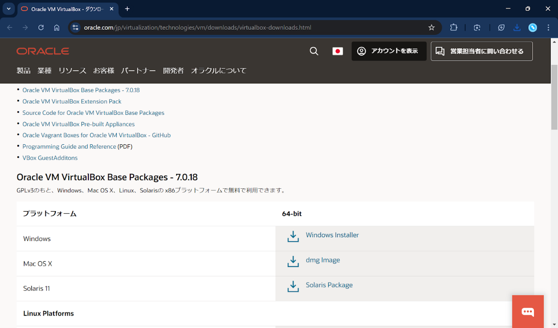558x328 pixels.
Task: Restore down the browser window
Action: click(528, 9)
